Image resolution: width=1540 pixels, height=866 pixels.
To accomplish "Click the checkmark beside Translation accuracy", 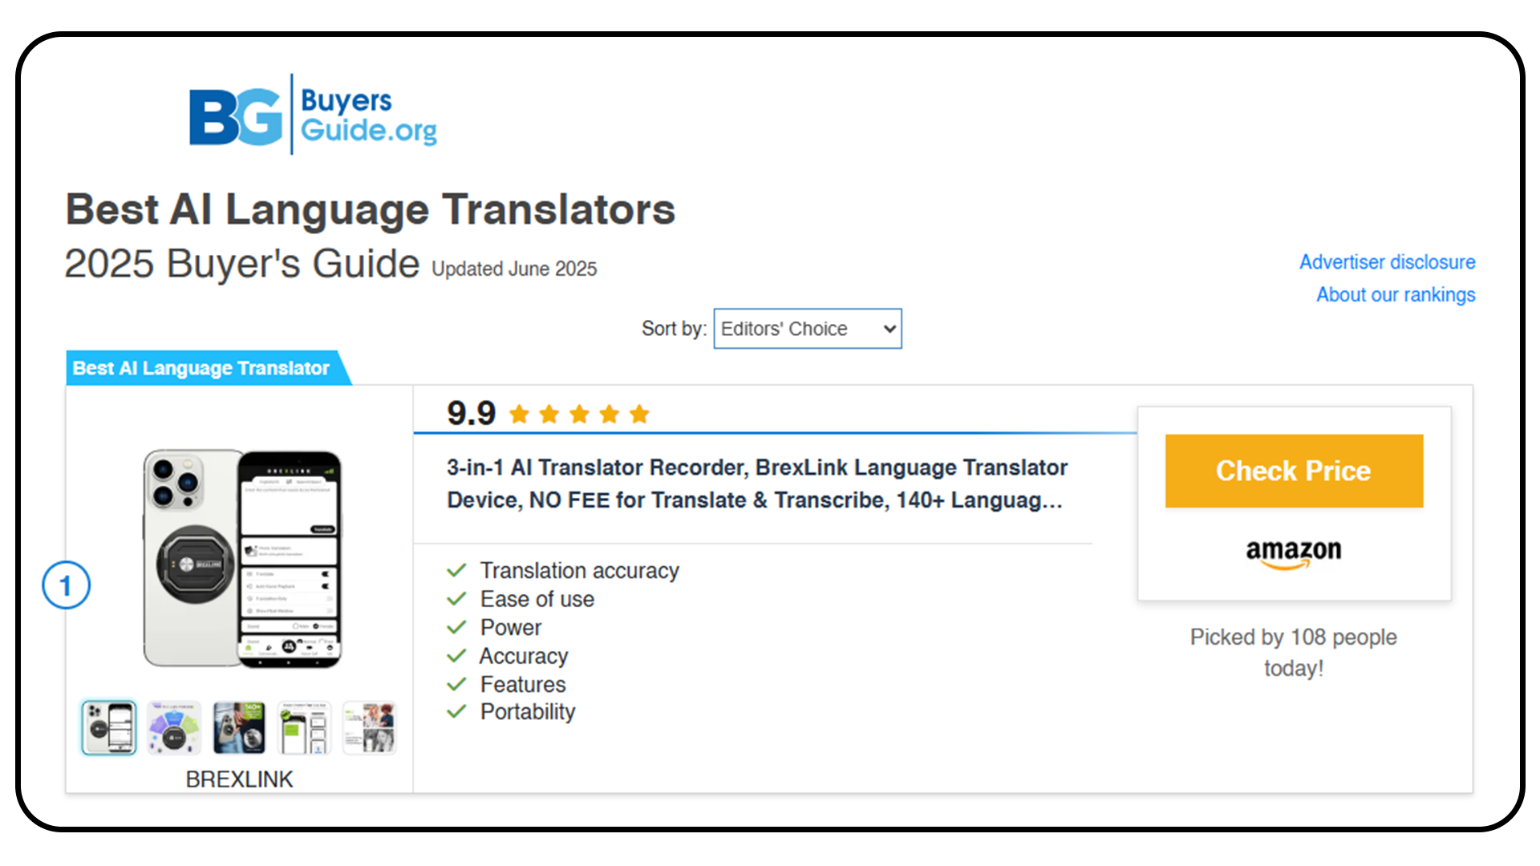I will pos(456,570).
